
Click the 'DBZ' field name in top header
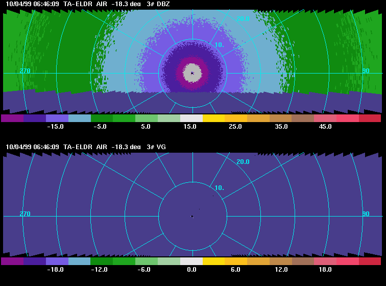(x=163, y=4)
